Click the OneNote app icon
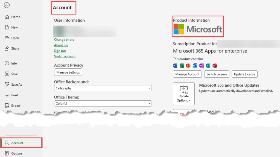This screenshot has height=157, width=280. point(202,66)
